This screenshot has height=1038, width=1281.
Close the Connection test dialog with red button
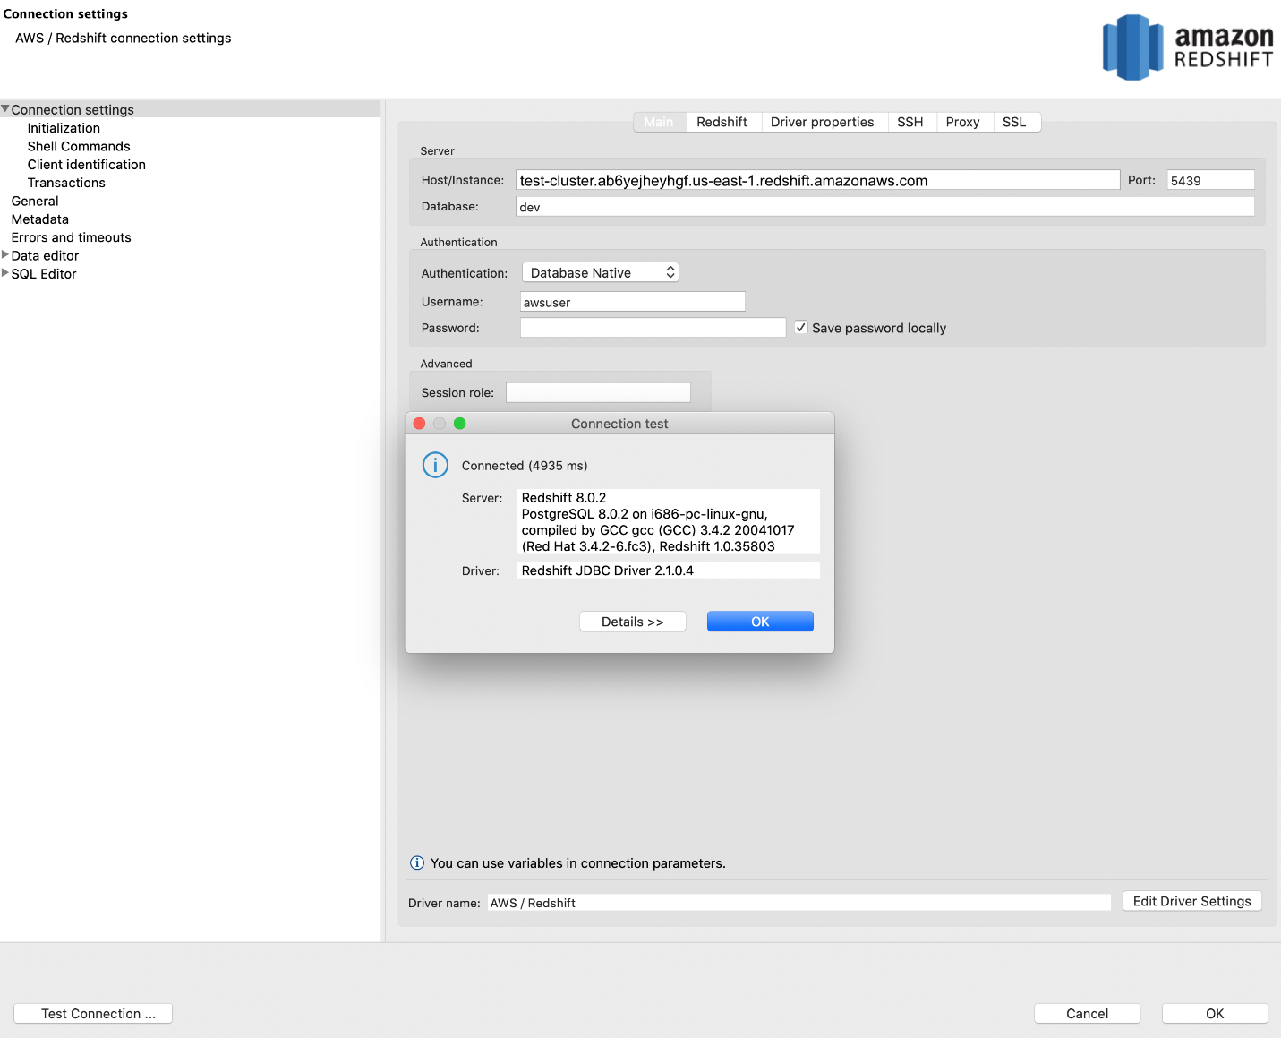click(419, 424)
